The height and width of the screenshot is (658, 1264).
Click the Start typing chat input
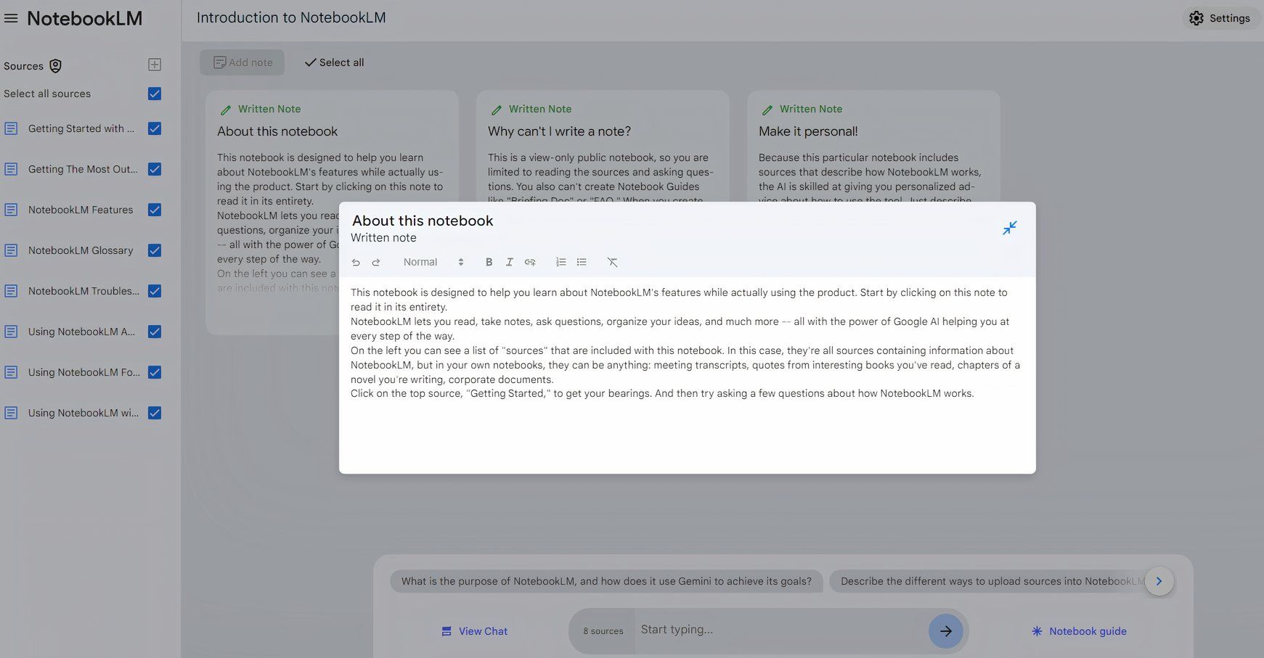(x=781, y=630)
